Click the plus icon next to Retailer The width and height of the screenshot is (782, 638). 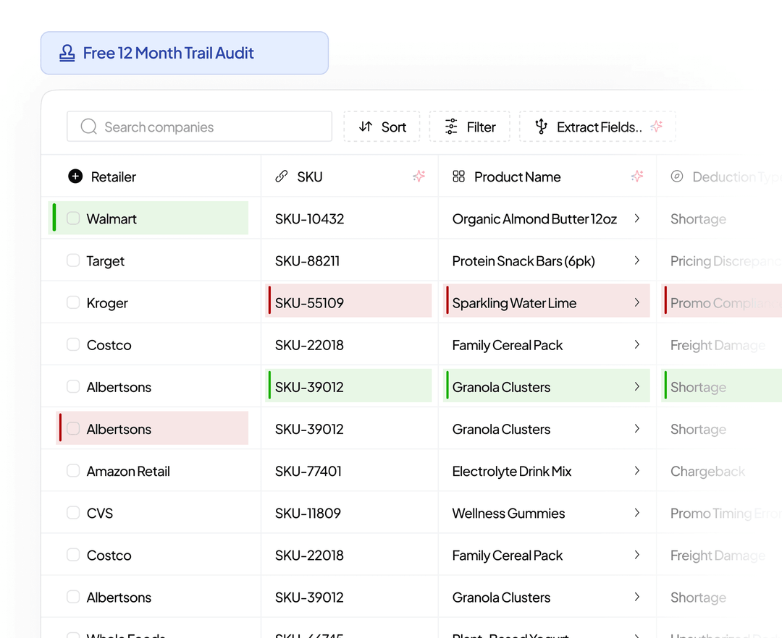click(x=75, y=176)
